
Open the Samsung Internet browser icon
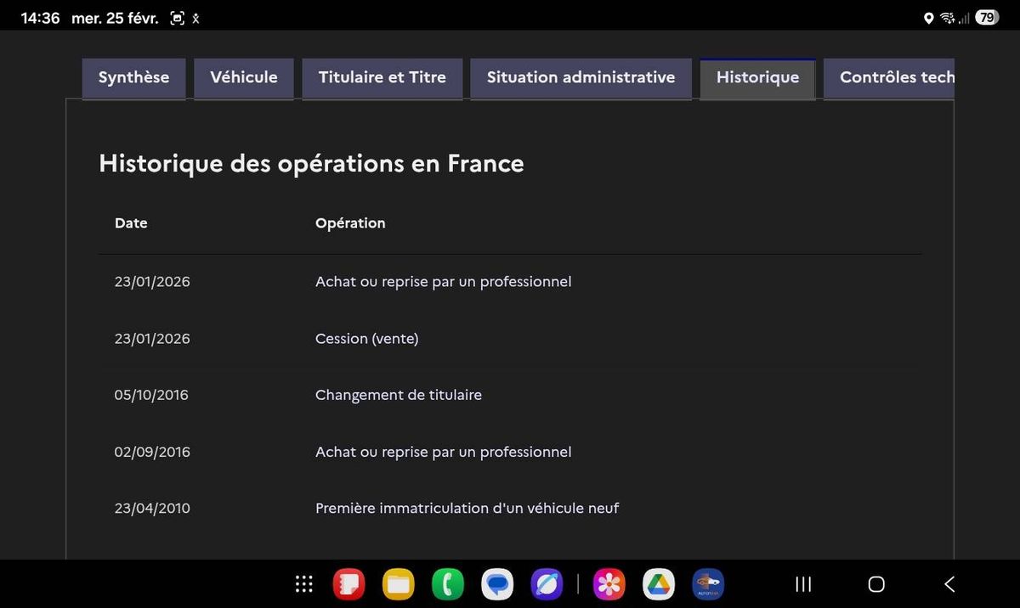(x=547, y=584)
